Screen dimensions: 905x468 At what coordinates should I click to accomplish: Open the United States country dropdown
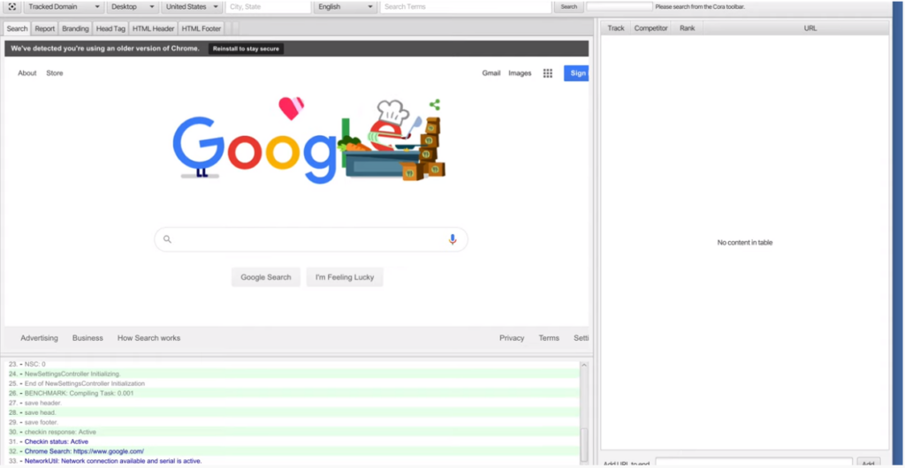pyautogui.click(x=192, y=7)
